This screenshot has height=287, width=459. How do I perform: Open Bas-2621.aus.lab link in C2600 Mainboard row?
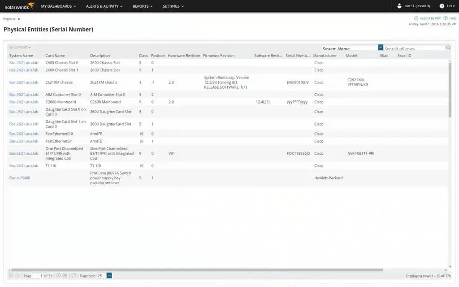[x=24, y=102]
